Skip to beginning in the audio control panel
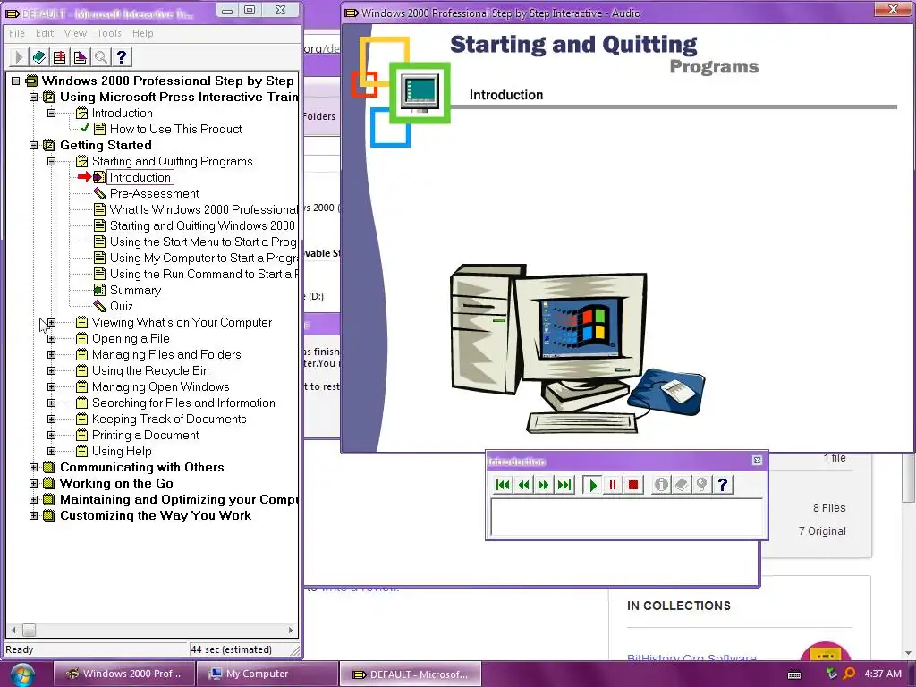 pos(503,484)
